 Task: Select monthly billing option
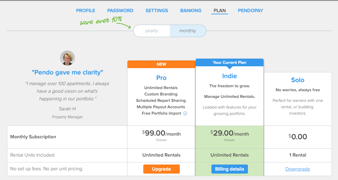(188, 31)
